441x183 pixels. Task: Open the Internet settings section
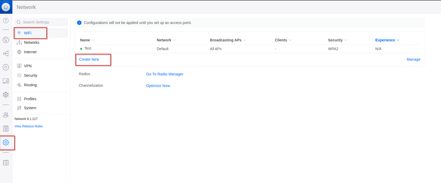41,52
